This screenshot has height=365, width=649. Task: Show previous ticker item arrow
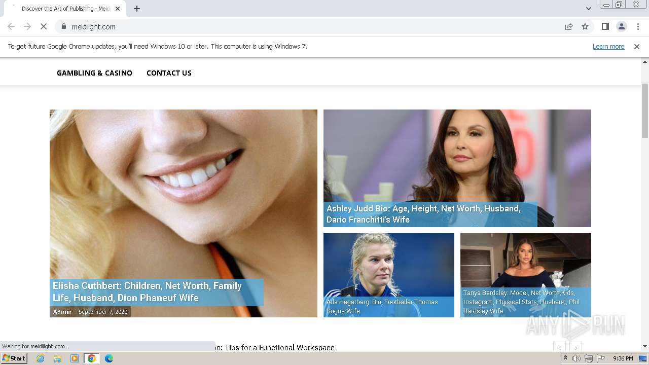coord(559,348)
